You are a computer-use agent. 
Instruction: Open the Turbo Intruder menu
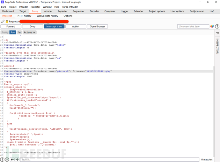coord(70,7)
